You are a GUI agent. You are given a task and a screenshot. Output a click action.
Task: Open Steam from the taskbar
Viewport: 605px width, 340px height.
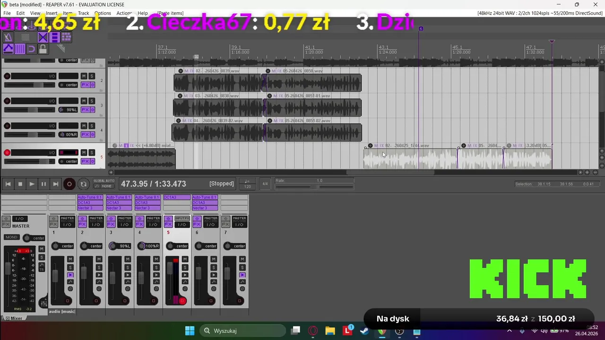tap(364, 331)
